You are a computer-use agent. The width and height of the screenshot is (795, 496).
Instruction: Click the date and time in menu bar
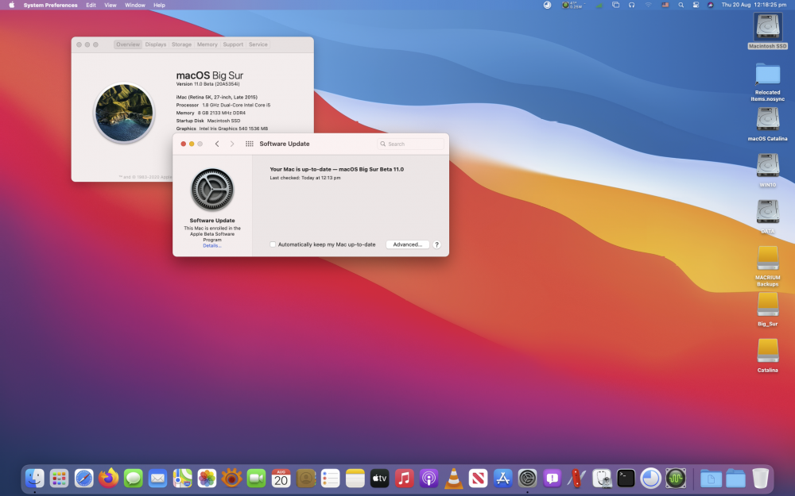(x=754, y=5)
